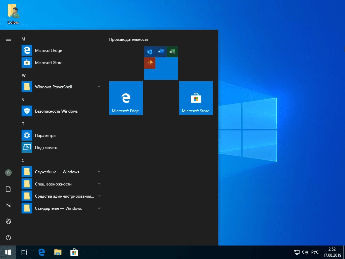Open Task View on the taskbar
This screenshot has height=259, width=345.
(24, 252)
